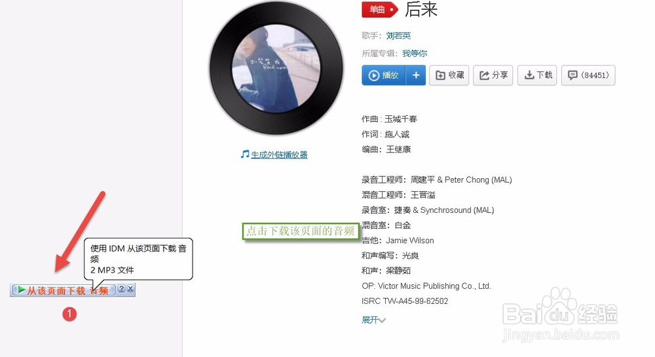Click the 收藏 favorite button
655x357 pixels.
point(449,75)
